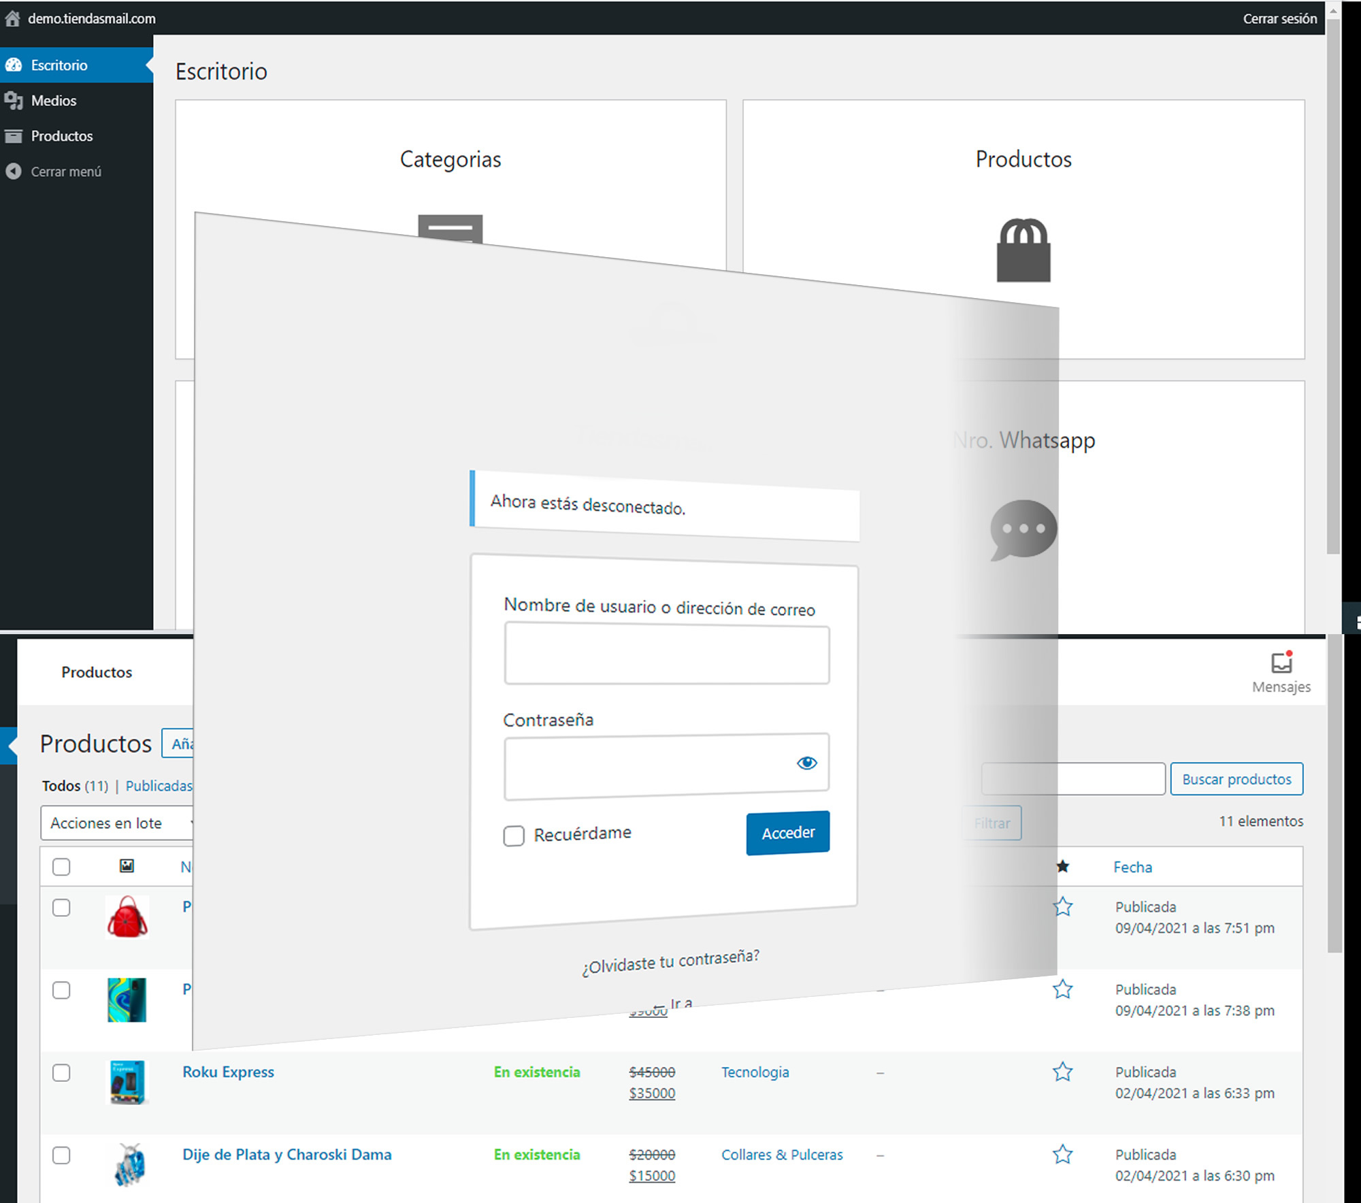Open the Mensajes inbox icon
The width and height of the screenshot is (1361, 1203).
[1281, 663]
